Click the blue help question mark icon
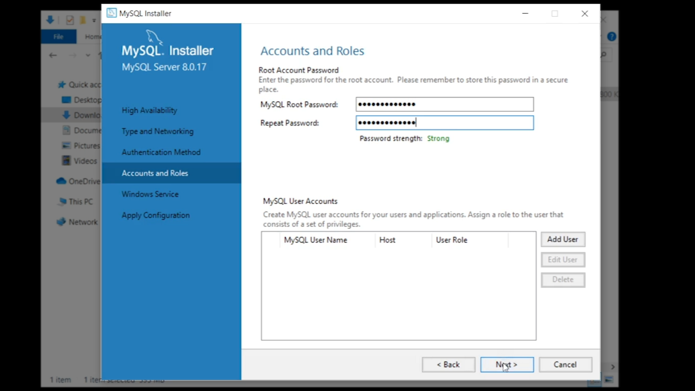The height and width of the screenshot is (391, 695). [x=612, y=37]
